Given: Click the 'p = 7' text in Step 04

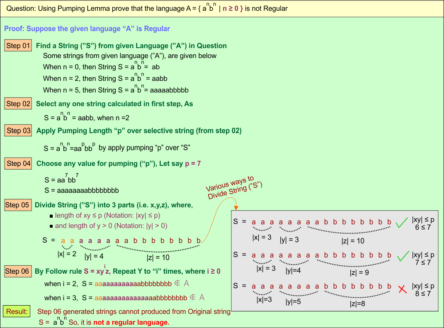Looking at the screenshot, I should click(193, 163).
